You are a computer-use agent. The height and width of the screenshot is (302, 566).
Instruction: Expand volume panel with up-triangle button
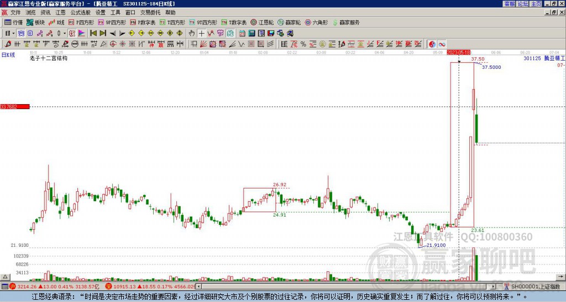coord(4,277)
